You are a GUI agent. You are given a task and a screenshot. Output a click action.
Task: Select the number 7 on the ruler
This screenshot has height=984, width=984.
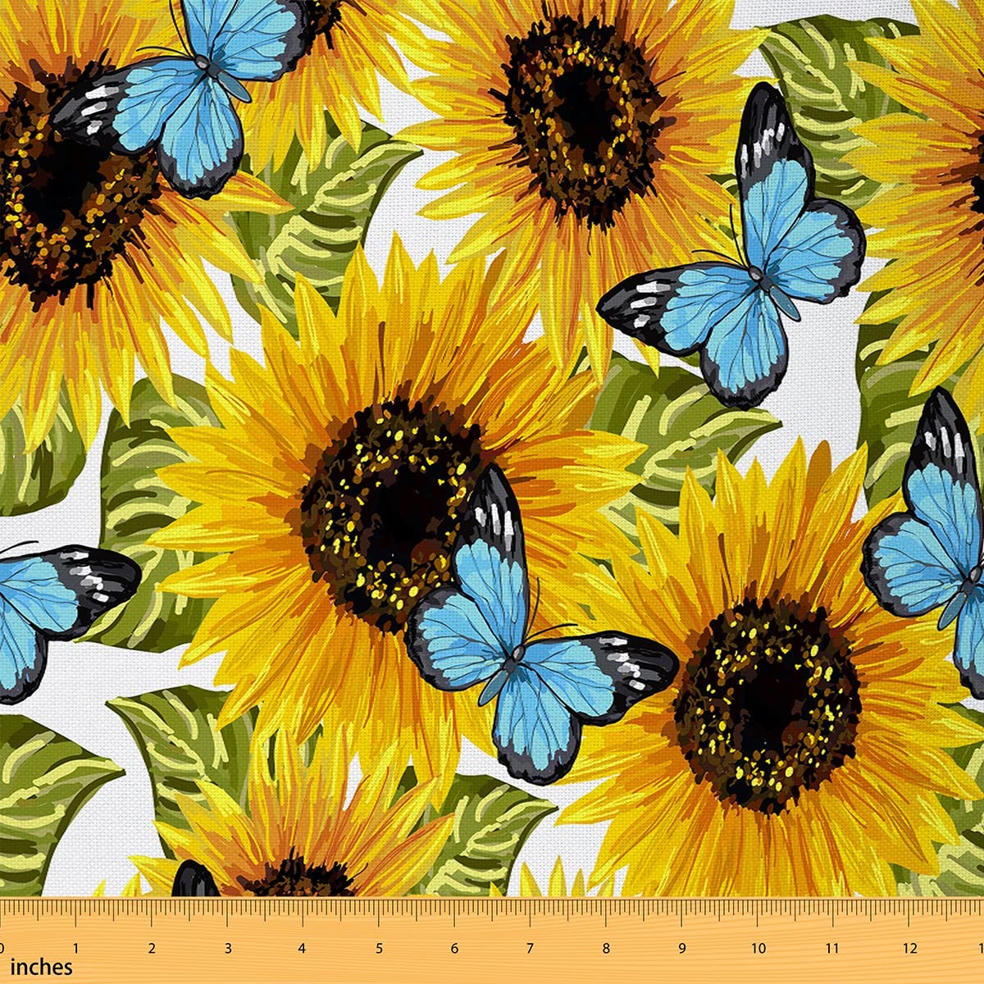point(531,949)
